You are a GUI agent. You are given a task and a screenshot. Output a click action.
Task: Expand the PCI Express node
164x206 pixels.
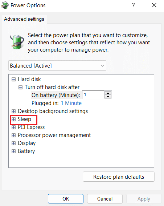[x=13, y=127]
